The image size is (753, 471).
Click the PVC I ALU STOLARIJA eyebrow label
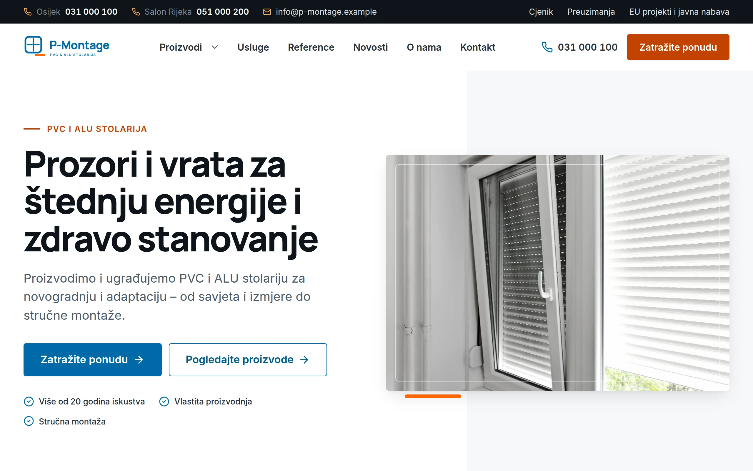click(97, 129)
